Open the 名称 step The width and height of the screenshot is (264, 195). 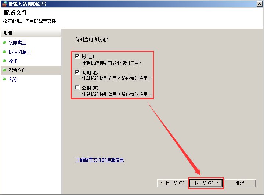[x=13, y=79]
